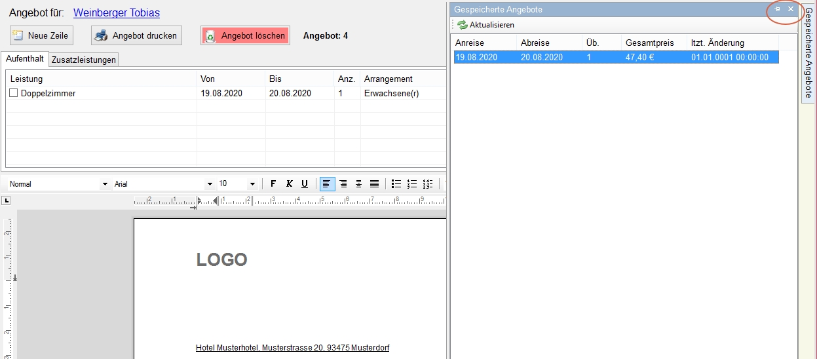Toggle bold (F) text formatting

point(273,184)
